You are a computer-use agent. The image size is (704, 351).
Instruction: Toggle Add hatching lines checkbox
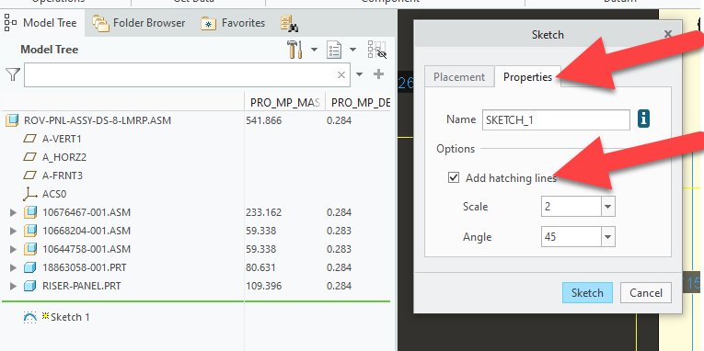pyautogui.click(x=454, y=177)
